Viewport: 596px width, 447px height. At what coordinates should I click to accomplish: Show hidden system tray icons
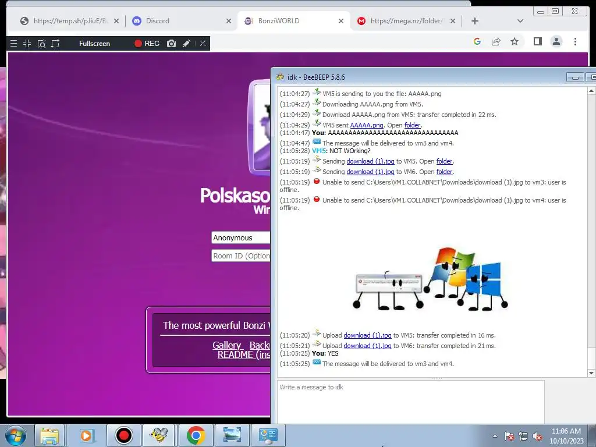[495, 436]
